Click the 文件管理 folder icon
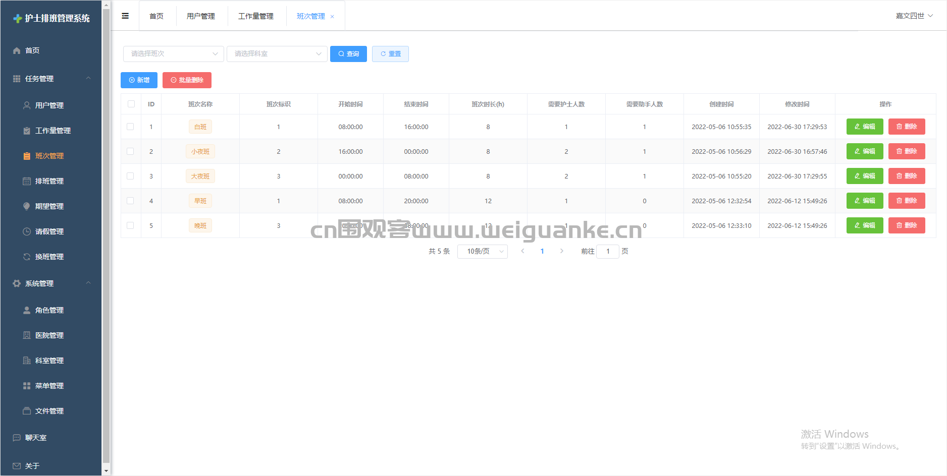The image size is (947, 476). pyautogui.click(x=27, y=411)
